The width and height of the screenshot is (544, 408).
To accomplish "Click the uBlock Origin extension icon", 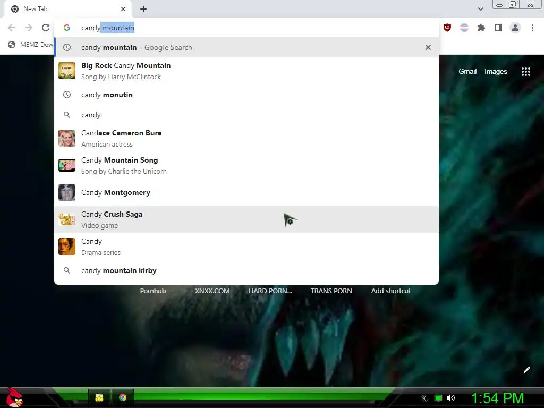I will tap(447, 28).
